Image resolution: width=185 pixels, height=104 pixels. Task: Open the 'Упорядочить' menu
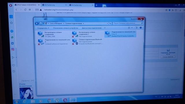tap(43, 28)
